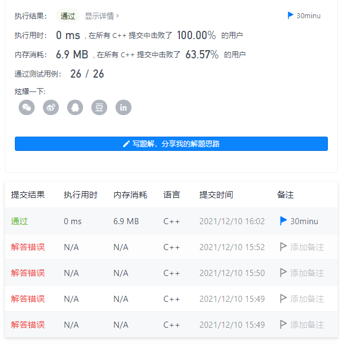Click the 备注 column header
Image resolution: width=340 pixels, height=347 pixels.
tap(286, 195)
